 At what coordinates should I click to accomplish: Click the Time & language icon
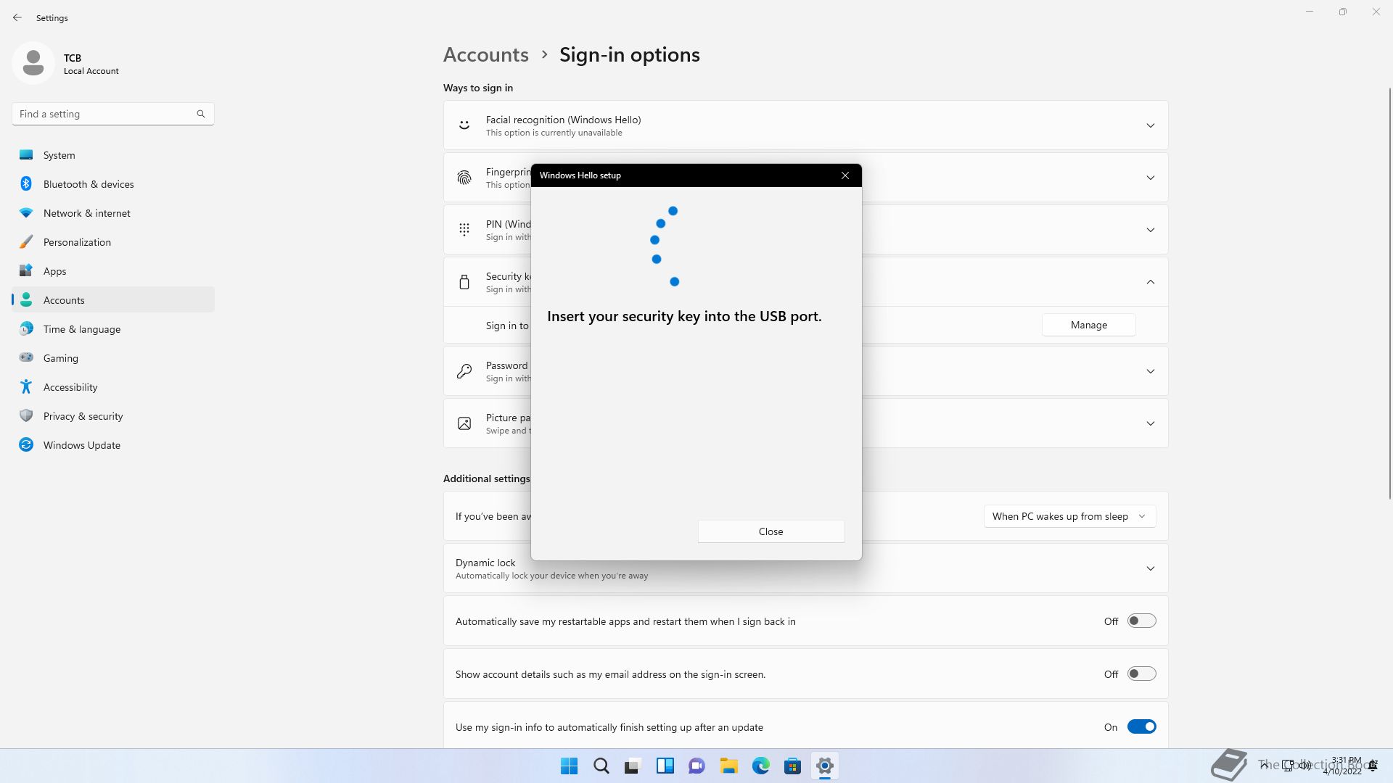click(26, 329)
